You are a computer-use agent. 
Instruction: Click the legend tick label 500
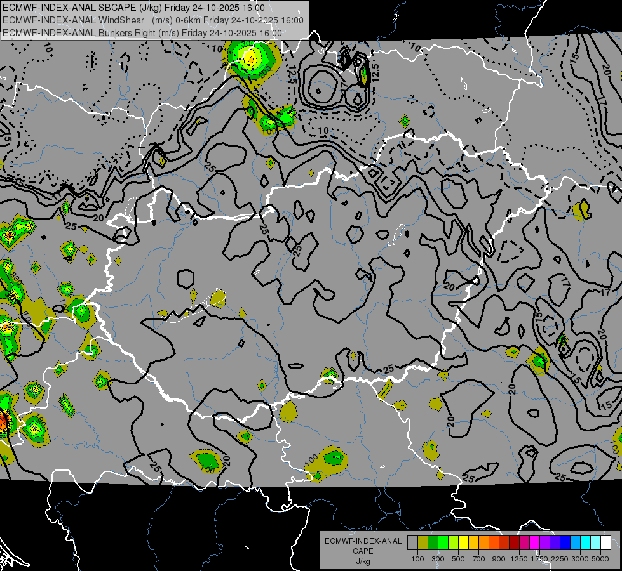pos(458,559)
